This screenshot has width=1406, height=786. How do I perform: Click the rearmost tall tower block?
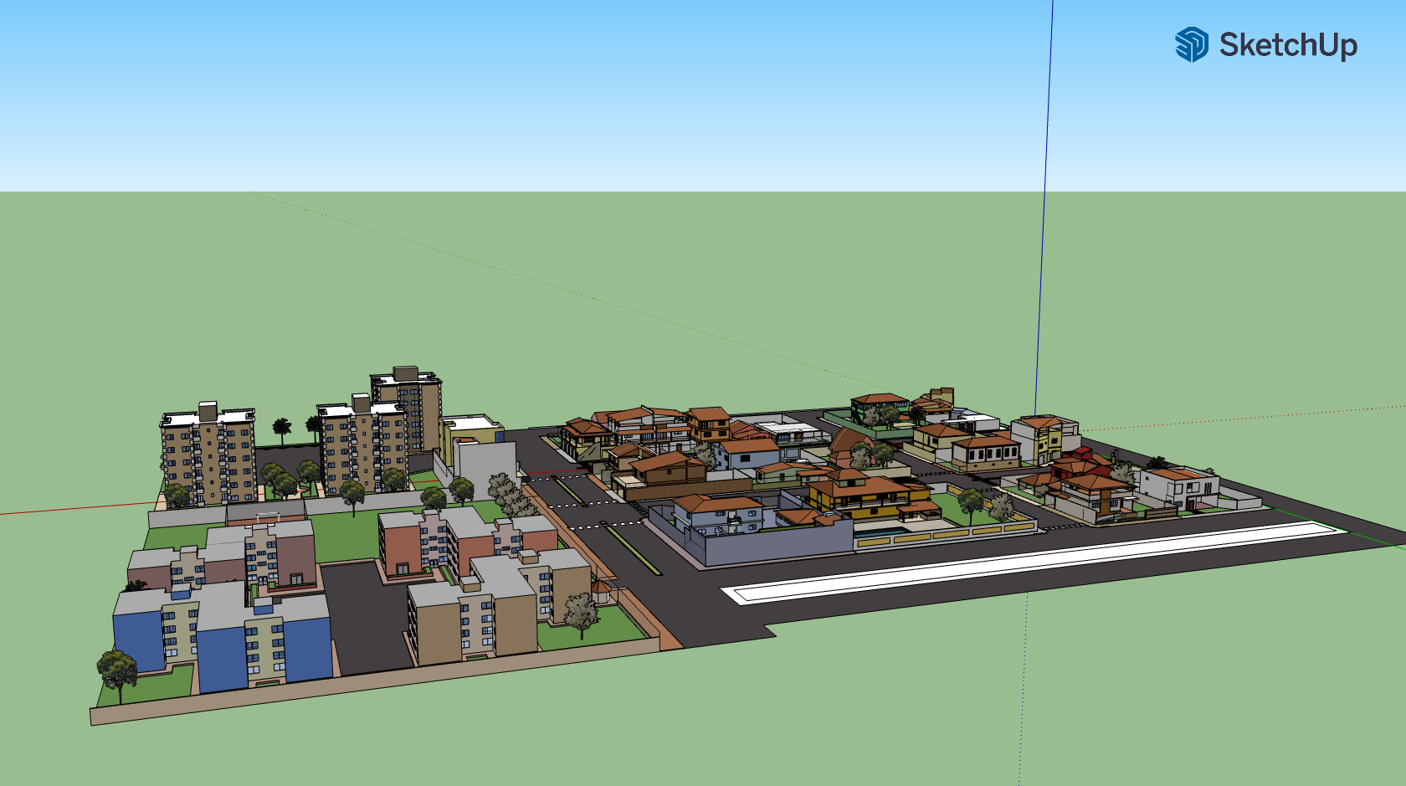coord(408,393)
